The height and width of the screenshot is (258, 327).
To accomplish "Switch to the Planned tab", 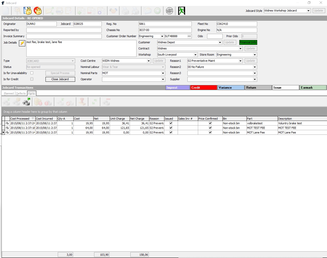I will (9, 94).
